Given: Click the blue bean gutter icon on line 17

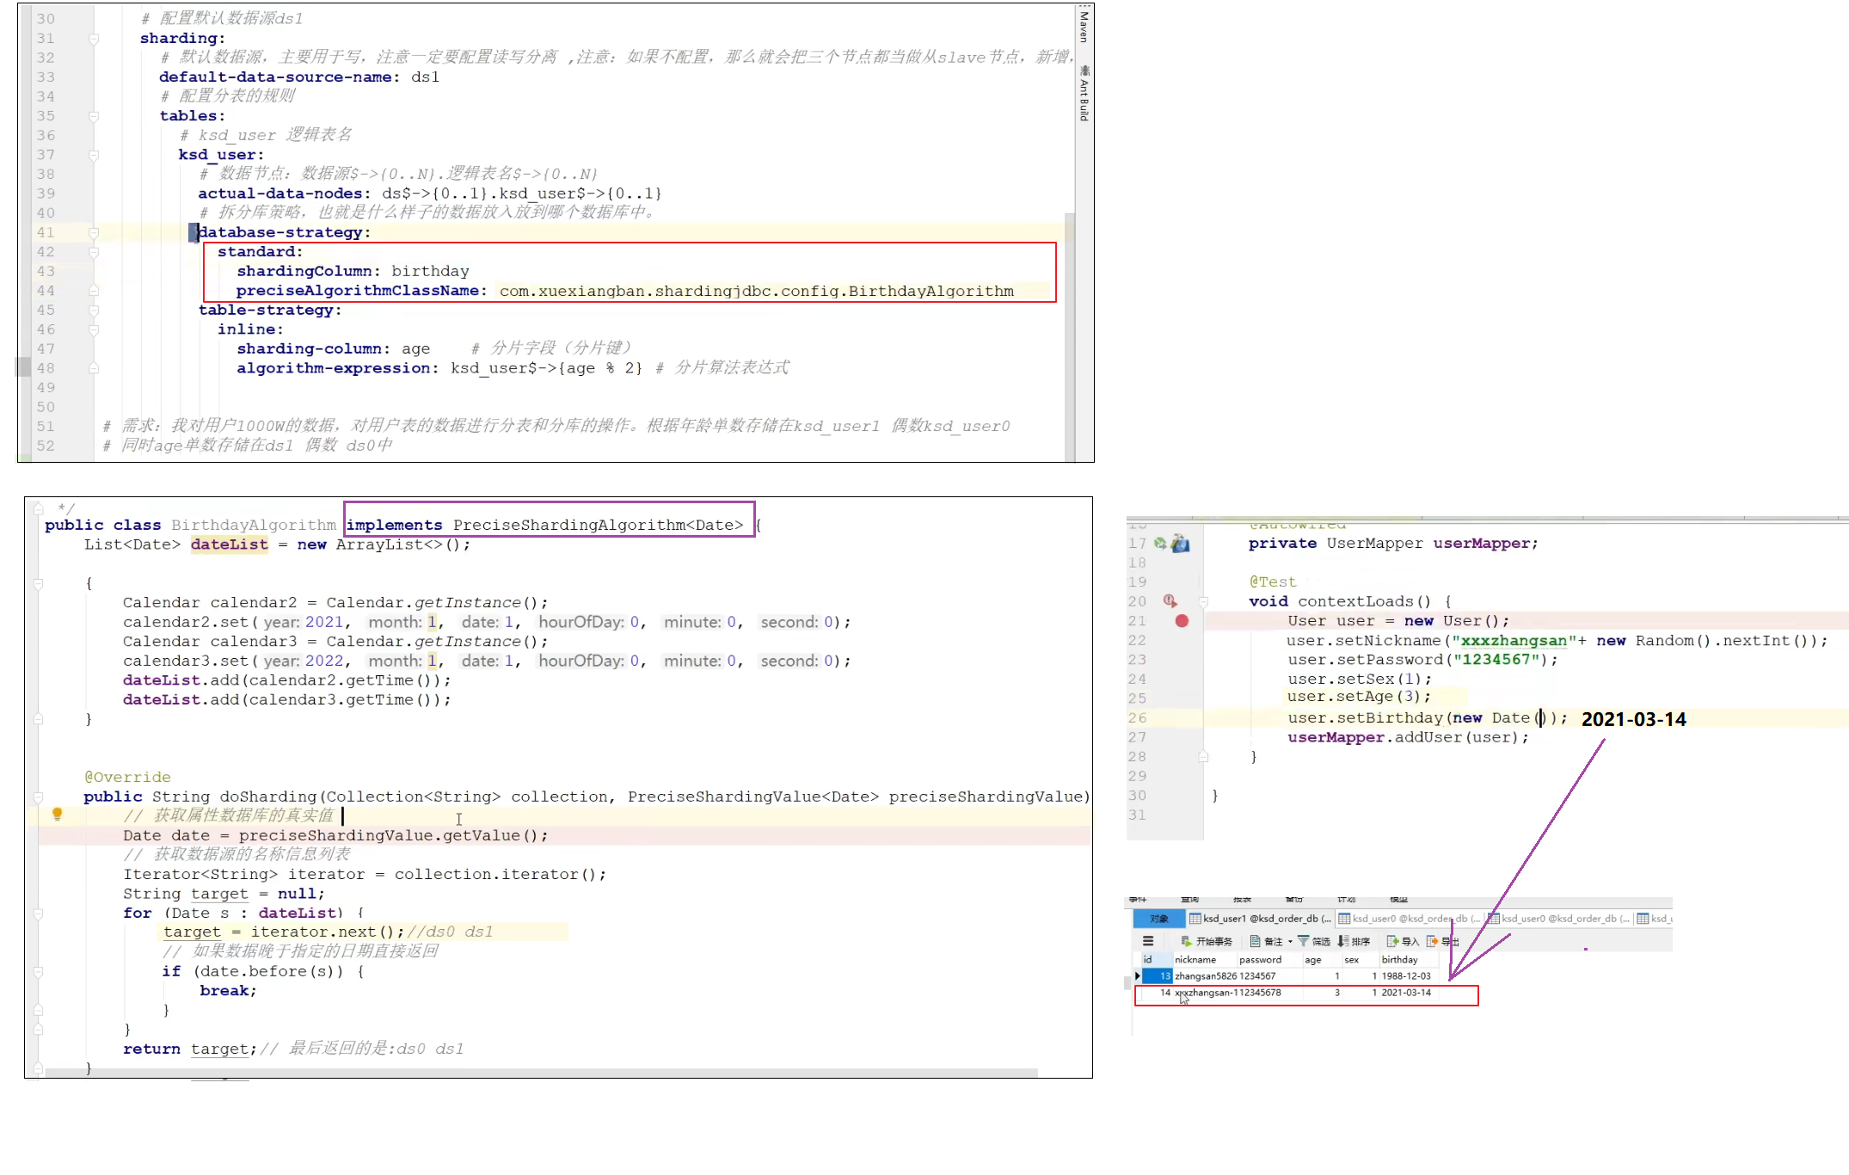Looking at the screenshot, I should pos(1180,543).
